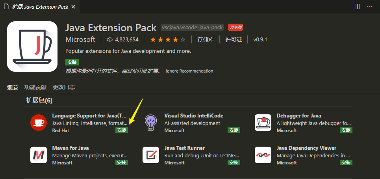Click the Visual Studio IntelliCode title

click(x=194, y=116)
